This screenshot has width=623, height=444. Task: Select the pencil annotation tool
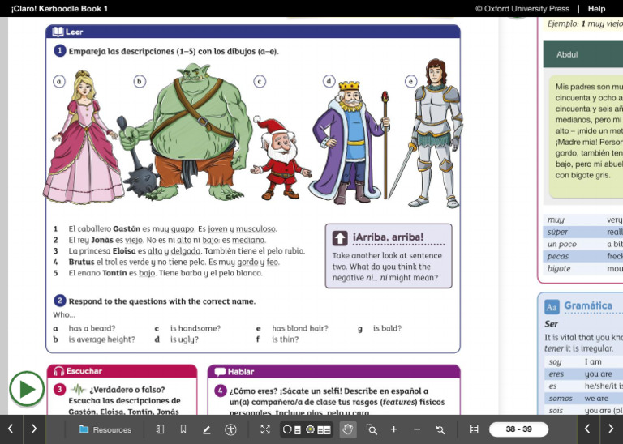coord(206,429)
